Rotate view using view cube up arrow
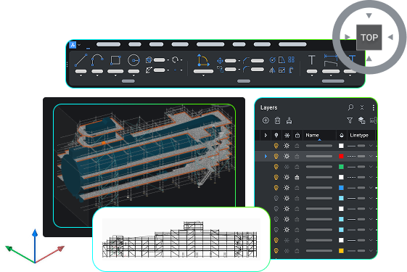407x272 pixels. tap(369, 15)
